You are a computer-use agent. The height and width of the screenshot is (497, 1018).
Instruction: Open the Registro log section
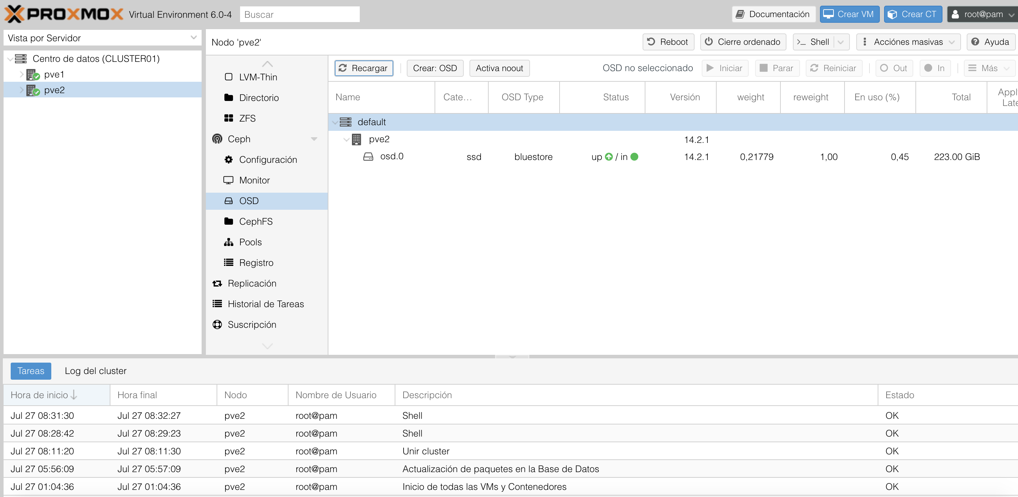256,262
